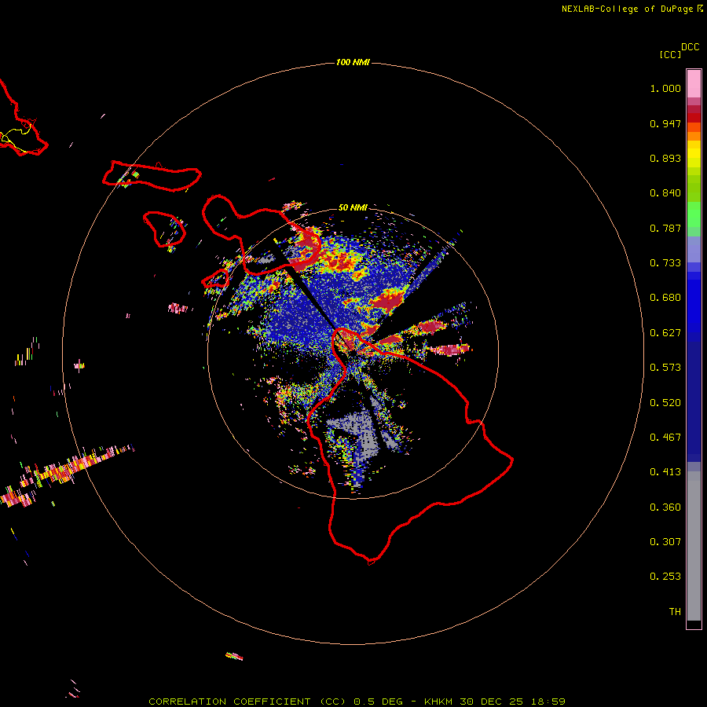Click the 1.000 color scale value
The width and height of the screenshot is (707, 707).
(665, 88)
